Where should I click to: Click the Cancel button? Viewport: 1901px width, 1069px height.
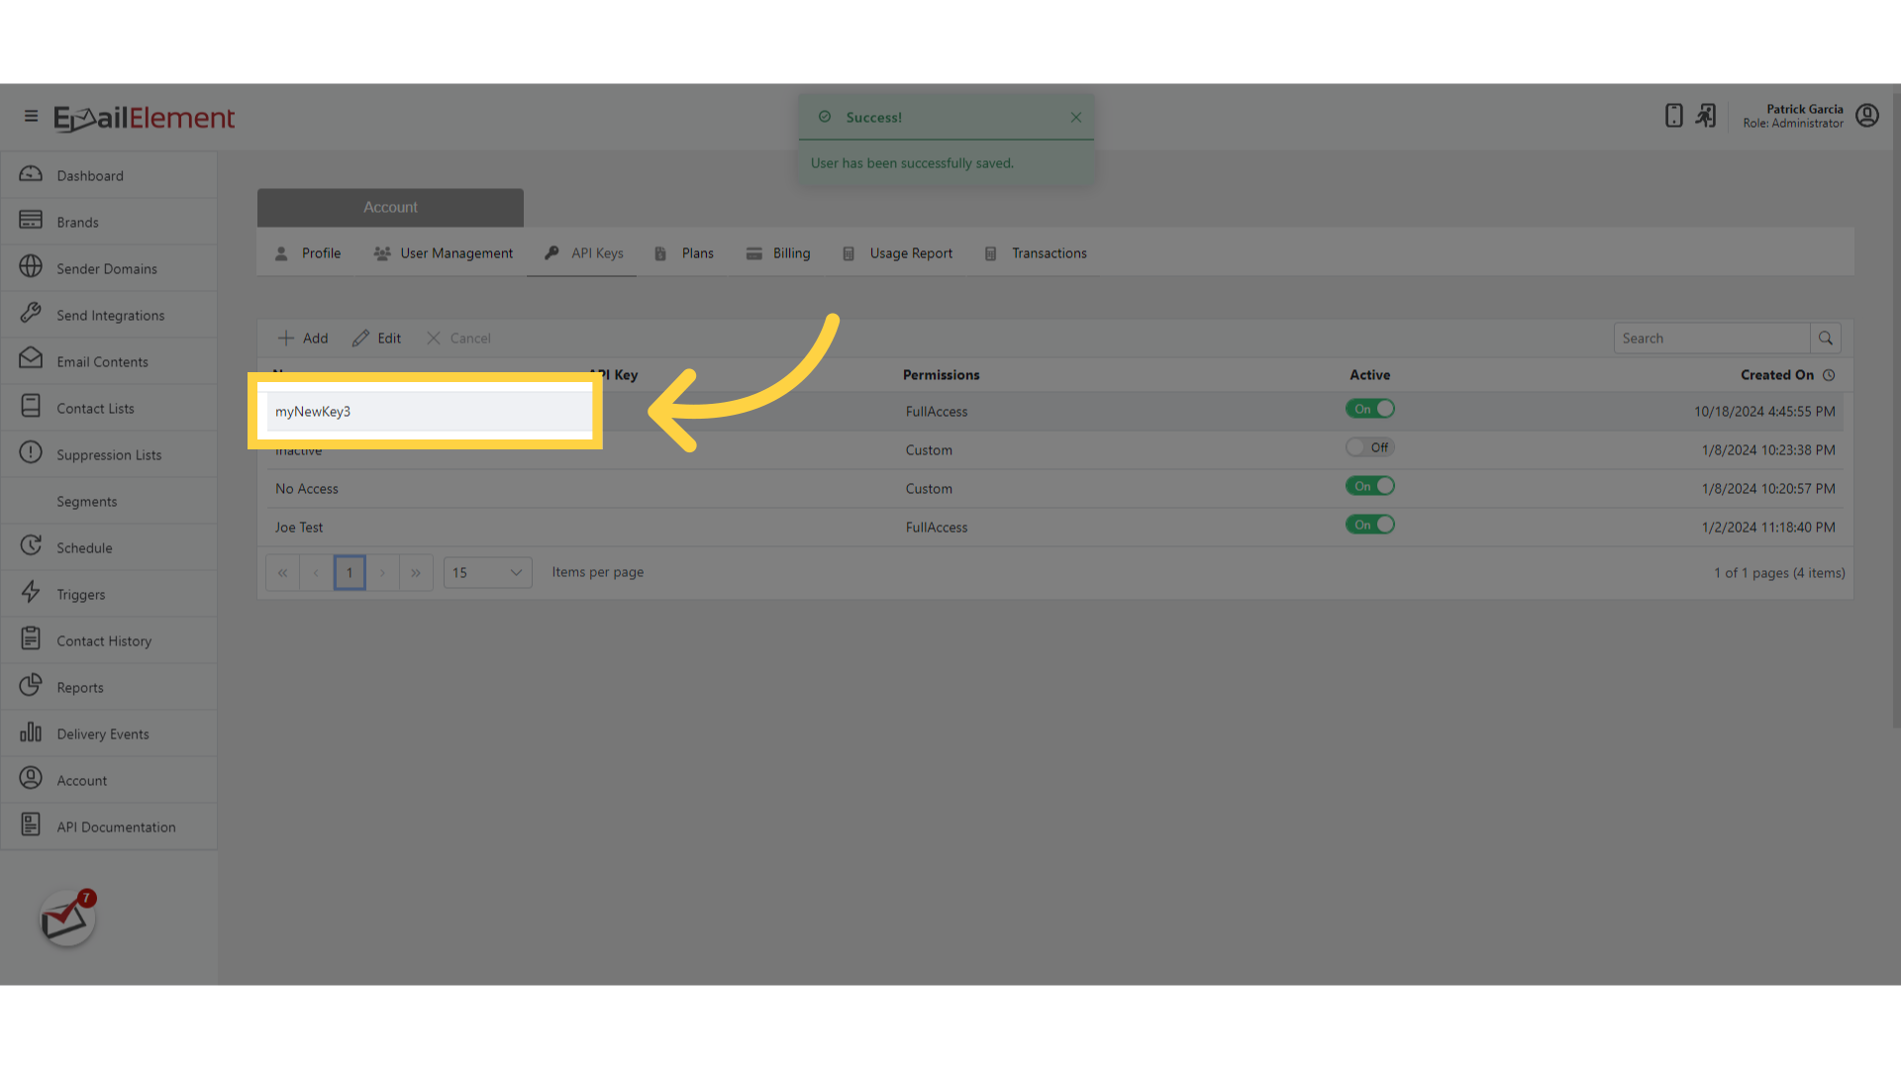[458, 339]
